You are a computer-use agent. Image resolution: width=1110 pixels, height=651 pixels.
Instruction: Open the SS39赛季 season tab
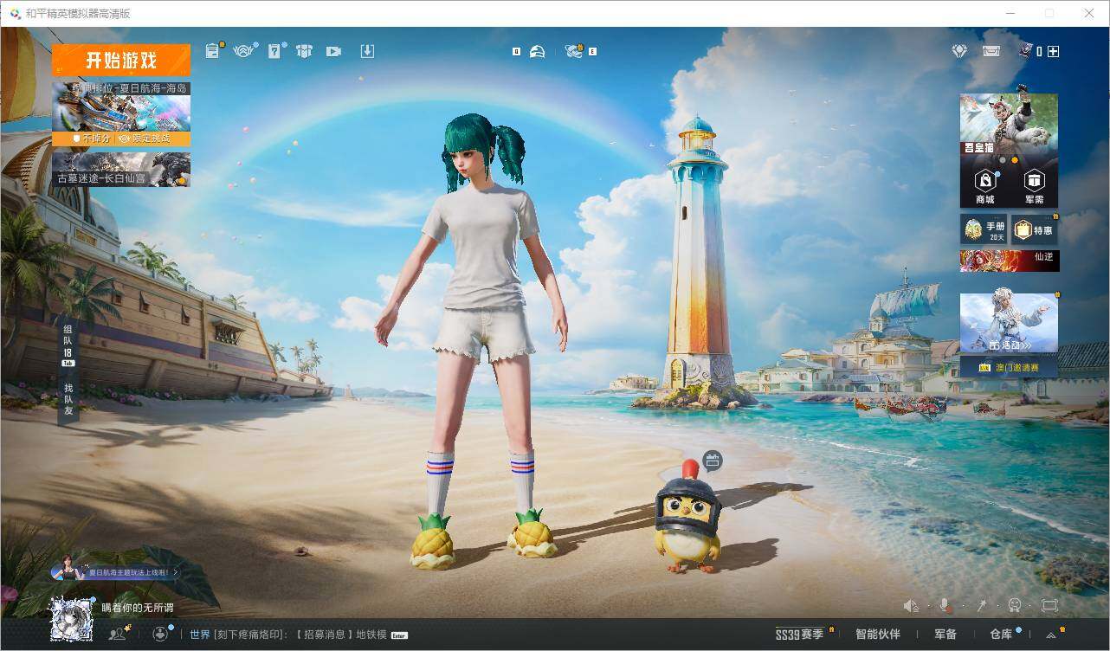800,635
